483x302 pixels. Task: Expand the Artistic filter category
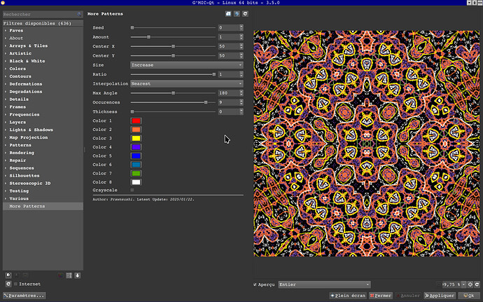coord(20,53)
